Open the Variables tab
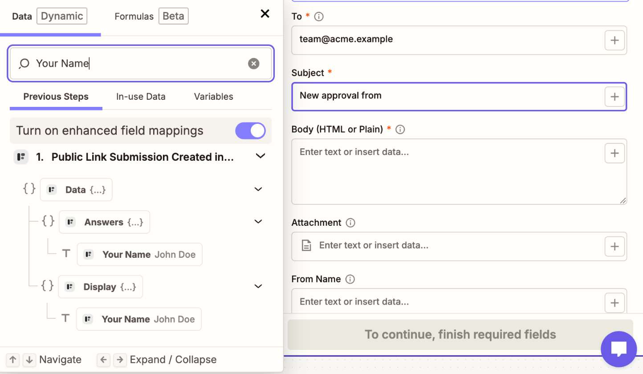This screenshot has width=643, height=374. pyautogui.click(x=214, y=97)
